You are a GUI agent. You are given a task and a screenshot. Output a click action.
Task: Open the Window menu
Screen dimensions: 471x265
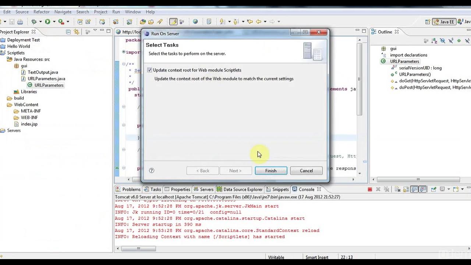click(x=133, y=12)
